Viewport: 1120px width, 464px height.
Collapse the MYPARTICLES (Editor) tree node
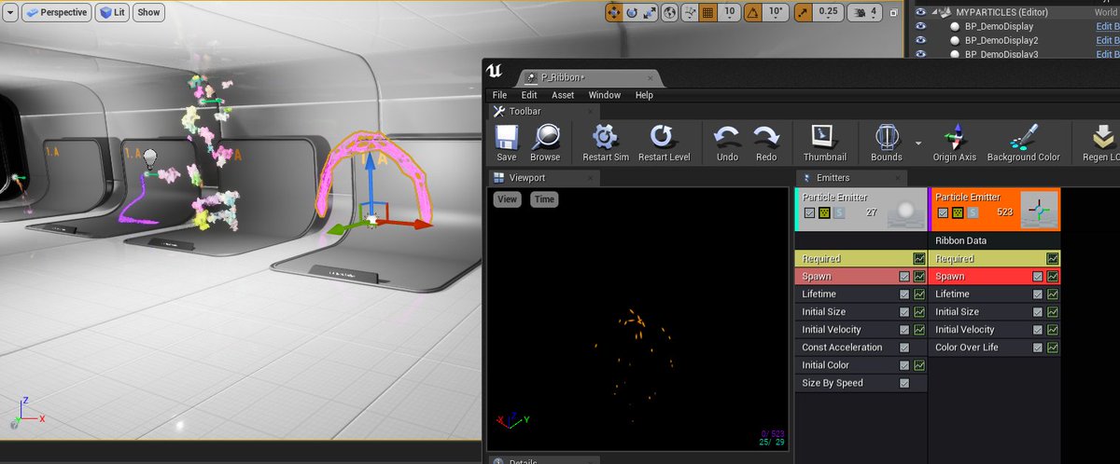934,12
